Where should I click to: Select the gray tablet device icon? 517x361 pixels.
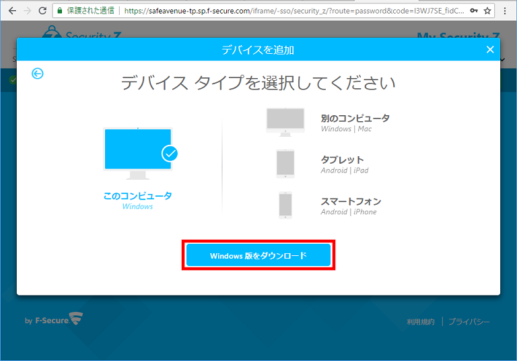pos(285,164)
